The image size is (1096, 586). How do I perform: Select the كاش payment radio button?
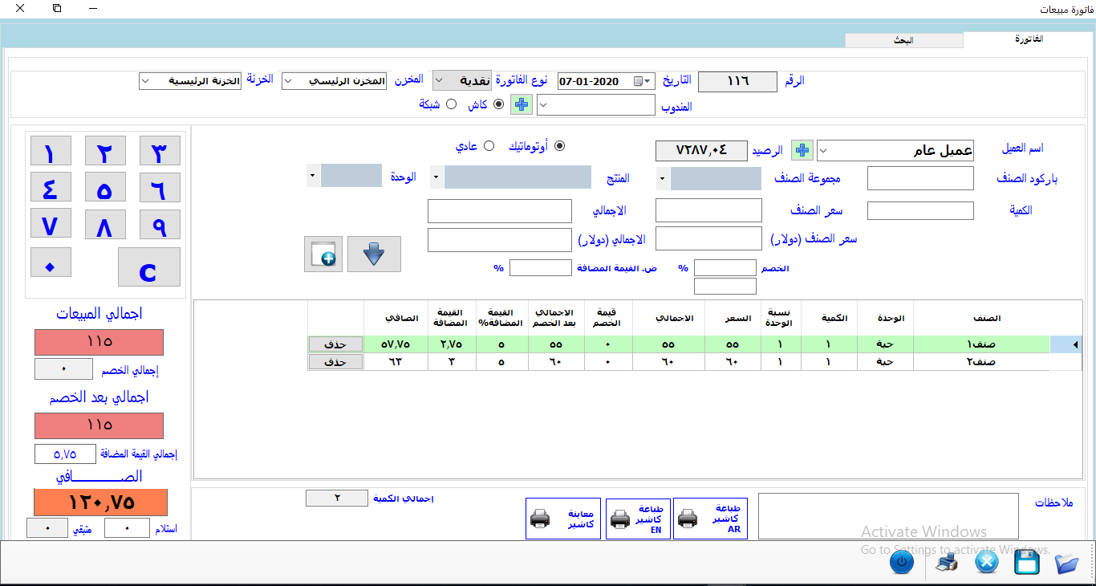[499, 104]
